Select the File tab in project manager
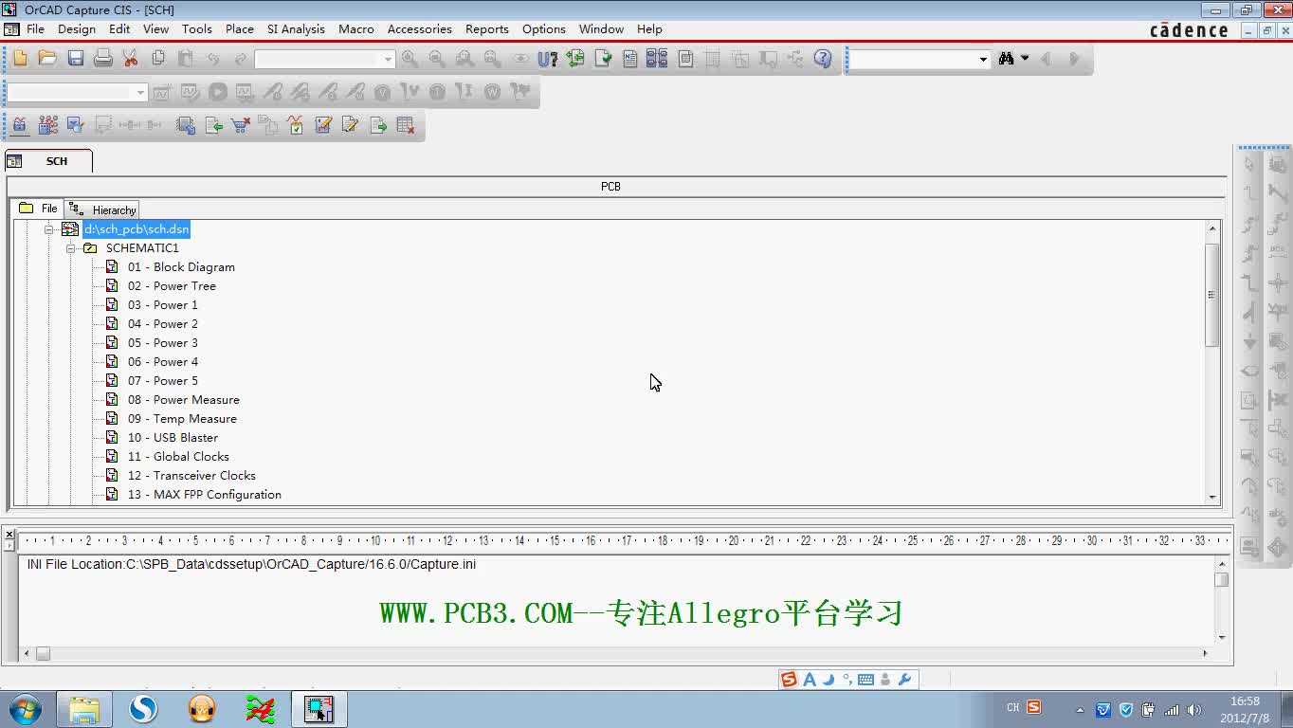 coord(38,209)
